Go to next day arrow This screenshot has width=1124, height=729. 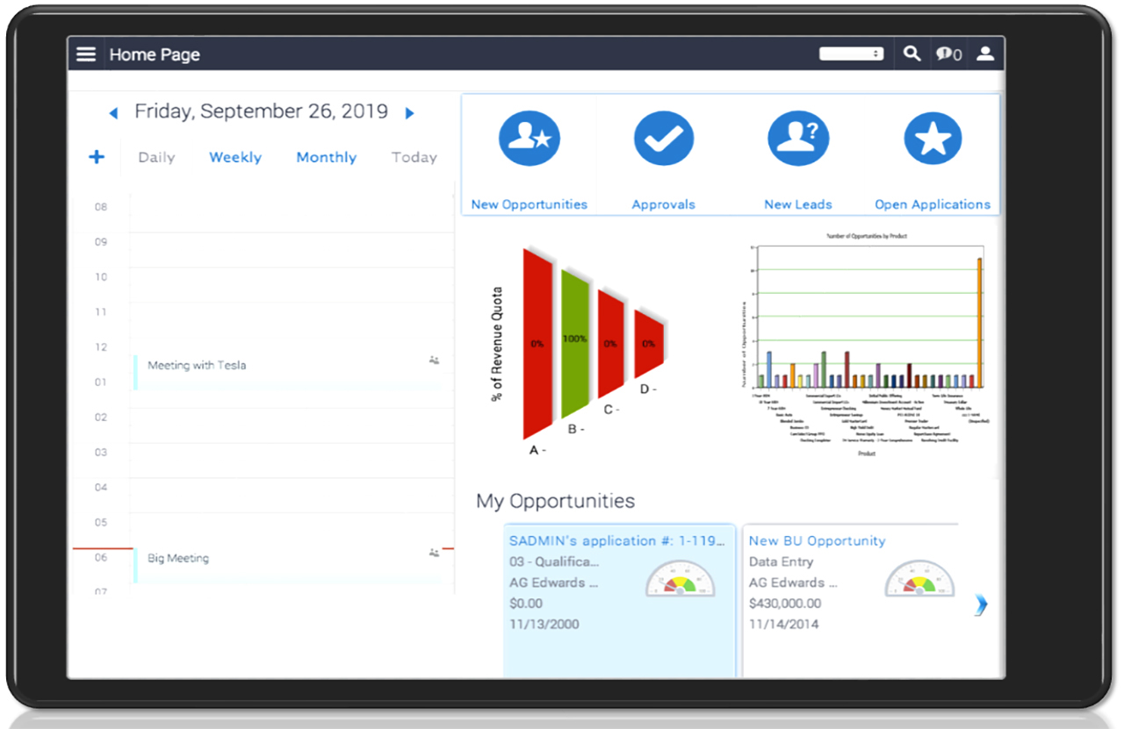point(409,113)
